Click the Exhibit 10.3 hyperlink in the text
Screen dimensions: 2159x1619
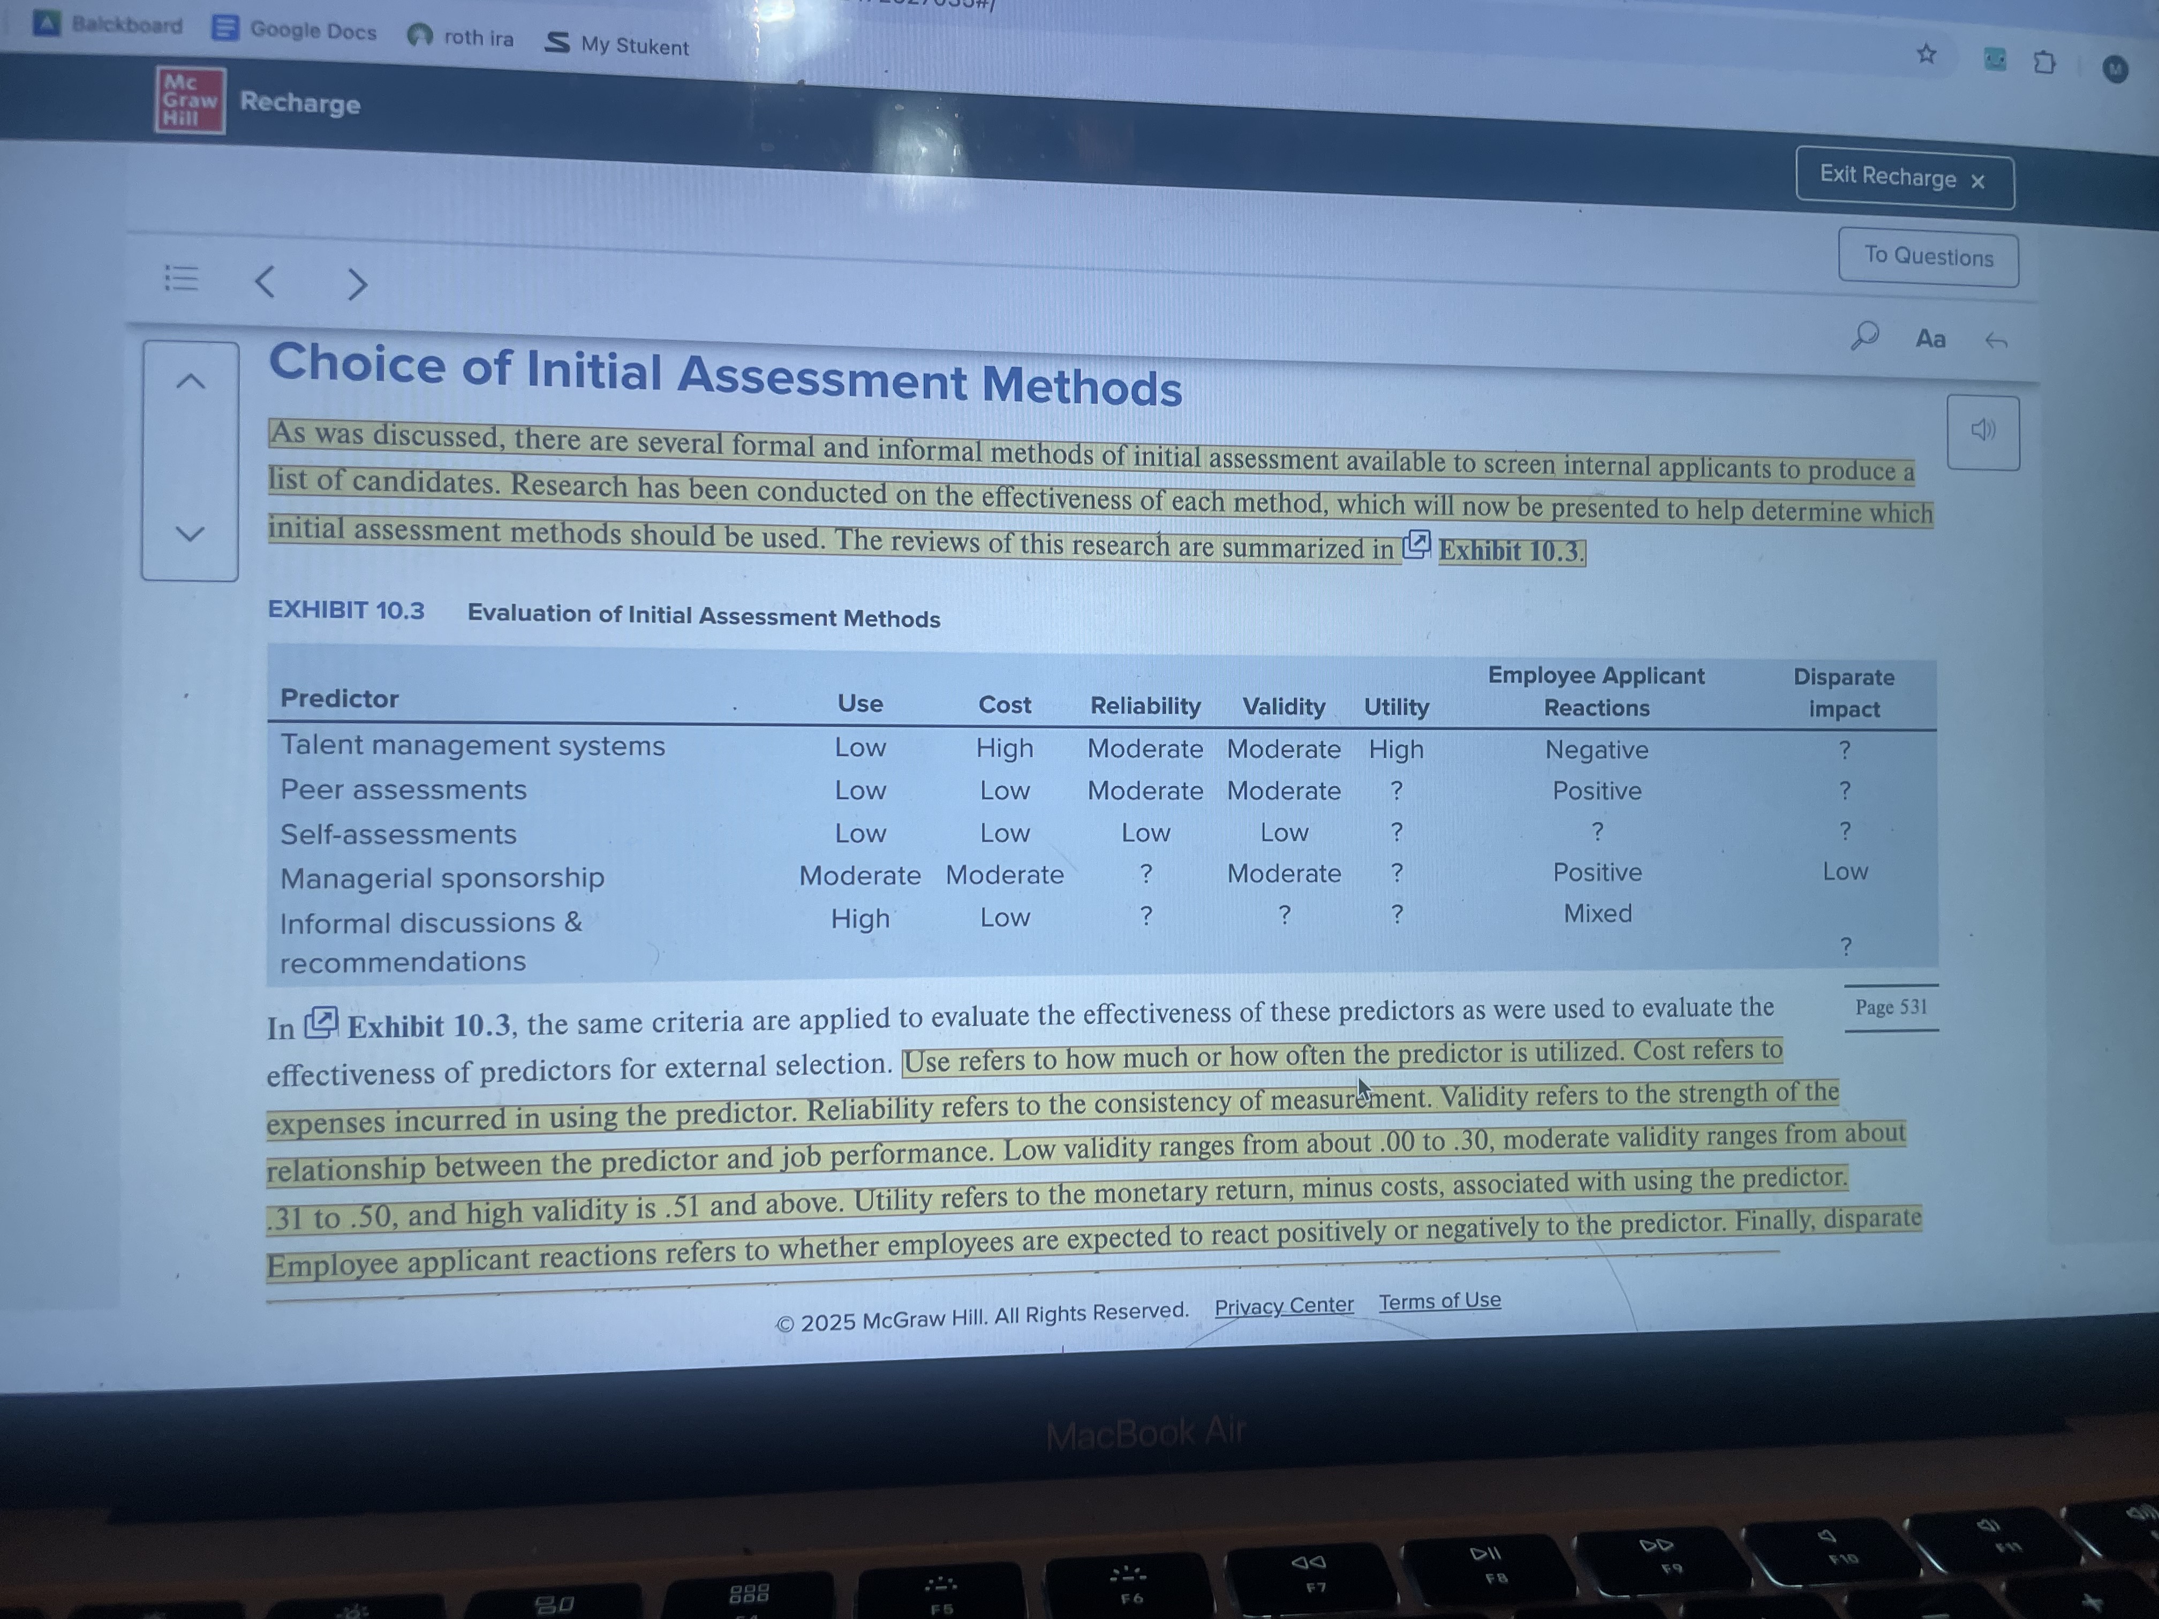point(1511,551)
